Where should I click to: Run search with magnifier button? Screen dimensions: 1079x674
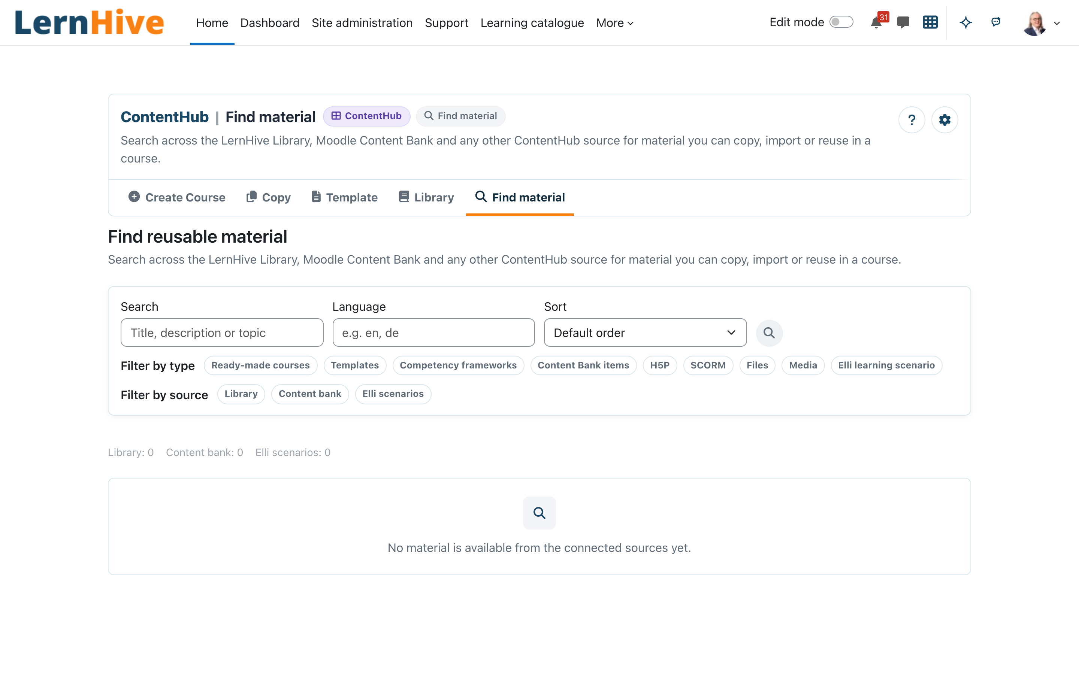[x=769, y=333]
